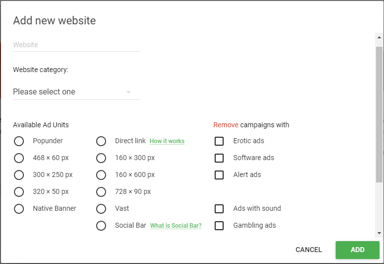
Task: Check the Ads with sound box
Action: click(219, 209)
